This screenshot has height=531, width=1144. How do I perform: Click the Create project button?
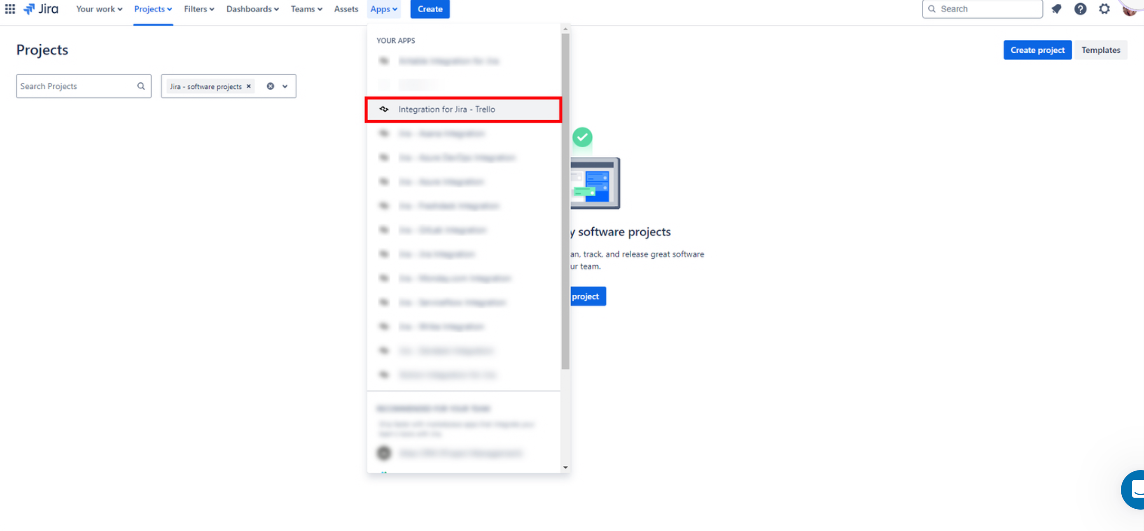pyautogui.click(x=1037, y=50)
